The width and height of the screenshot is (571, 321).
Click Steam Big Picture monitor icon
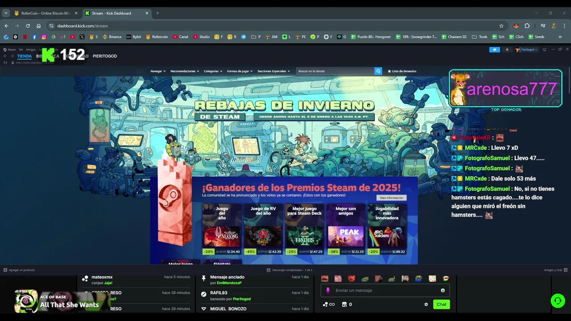pyautogui.click(x=544, y=49)
